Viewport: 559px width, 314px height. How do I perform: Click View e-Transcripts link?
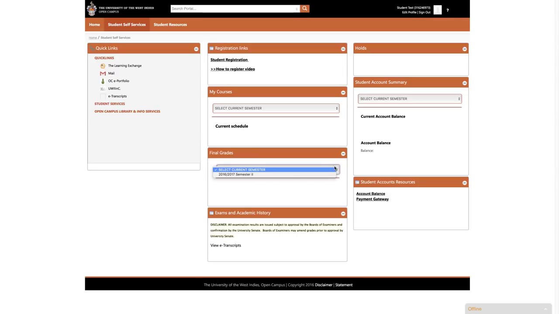[226, 246]
